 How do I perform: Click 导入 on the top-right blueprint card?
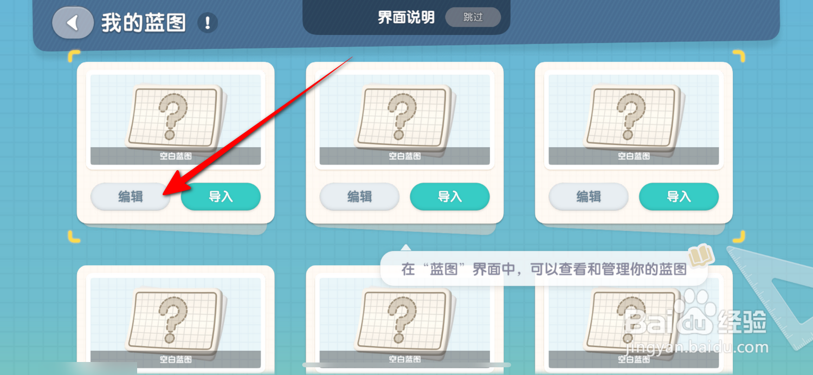679,197
